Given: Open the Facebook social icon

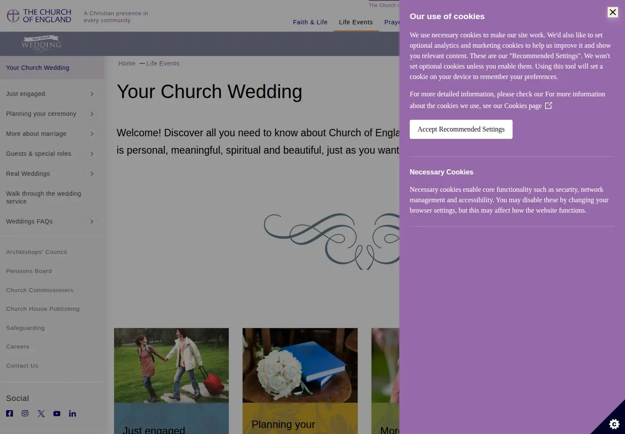Looking at the screenshot, I should click(10, 414).
